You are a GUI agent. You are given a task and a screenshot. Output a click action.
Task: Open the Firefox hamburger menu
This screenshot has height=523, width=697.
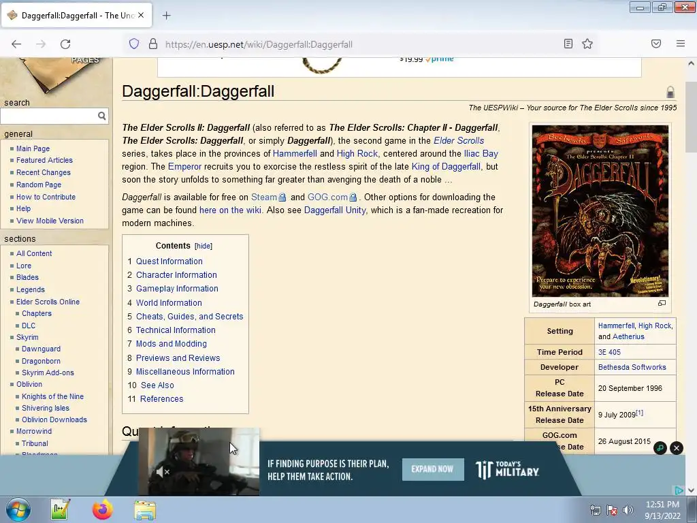(x=681, y=44)
